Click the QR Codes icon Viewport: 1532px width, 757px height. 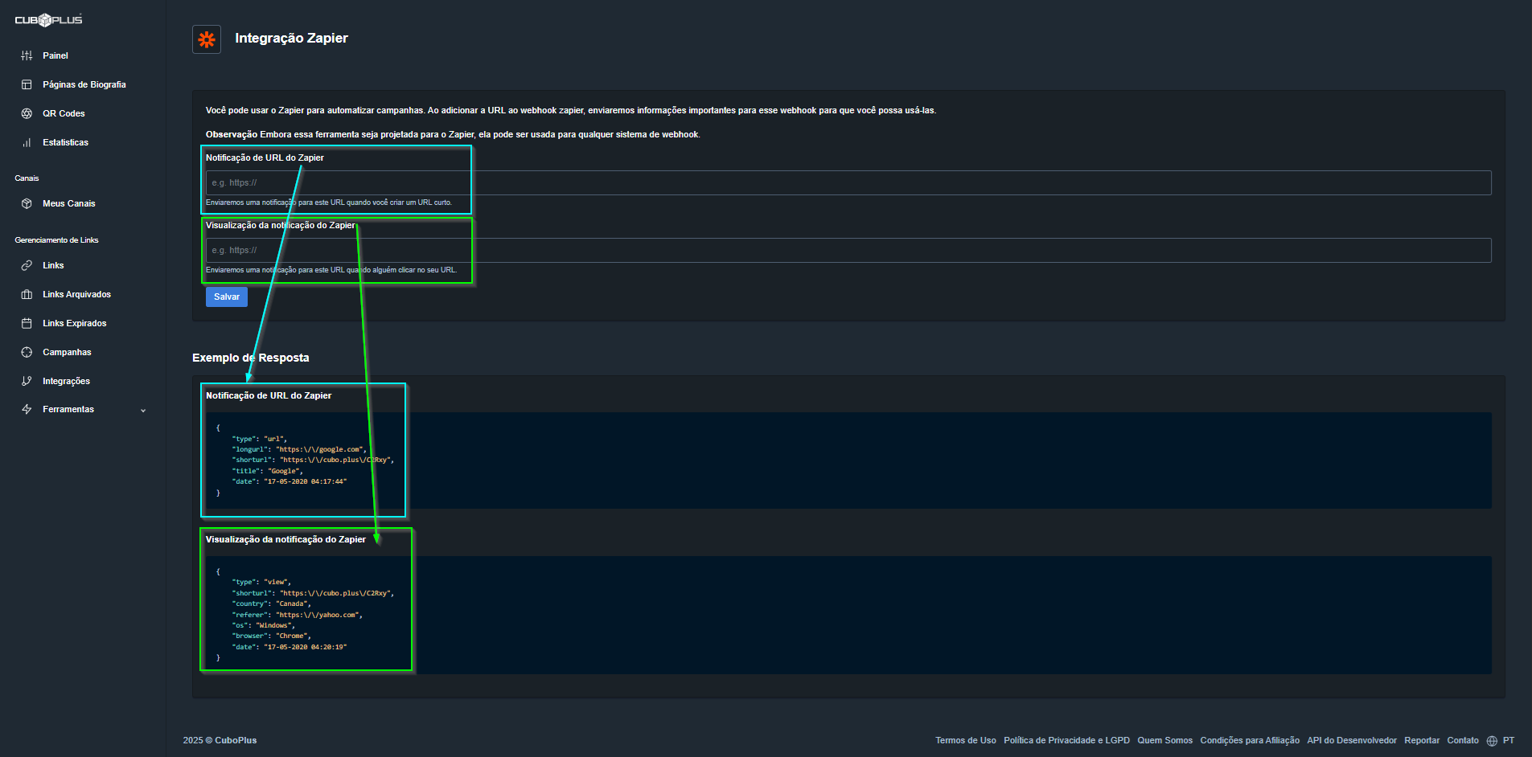pyautogui.click(x=27, y=113)
